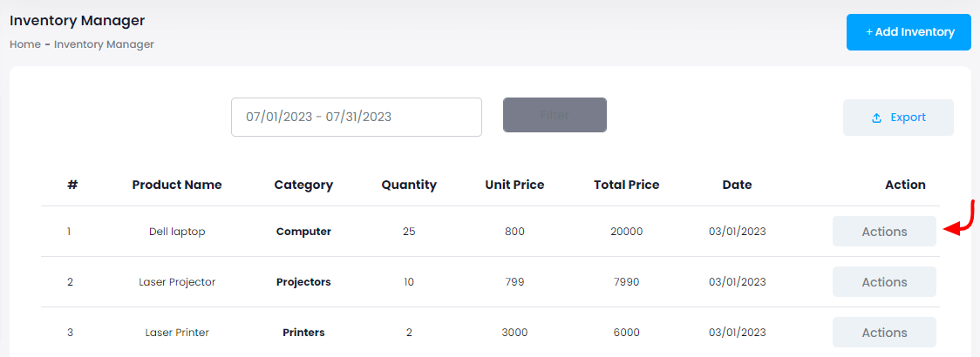This screenshot has width=980, height=357.
Task: Expand Actions menu for Laser Printer
Action: click(884, 333)
